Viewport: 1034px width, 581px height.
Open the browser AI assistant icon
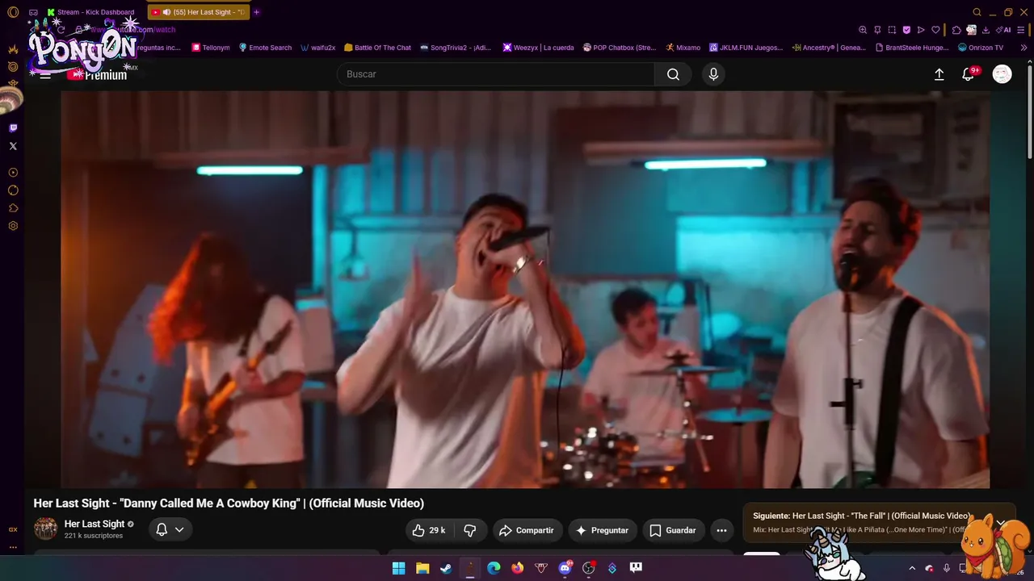pos(1004,30)
